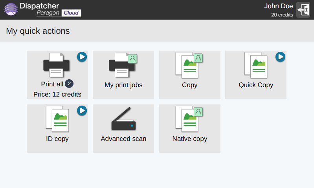The image size is (314, 188).
Task: Open the Native copy document icon
Action: [187, 119]
